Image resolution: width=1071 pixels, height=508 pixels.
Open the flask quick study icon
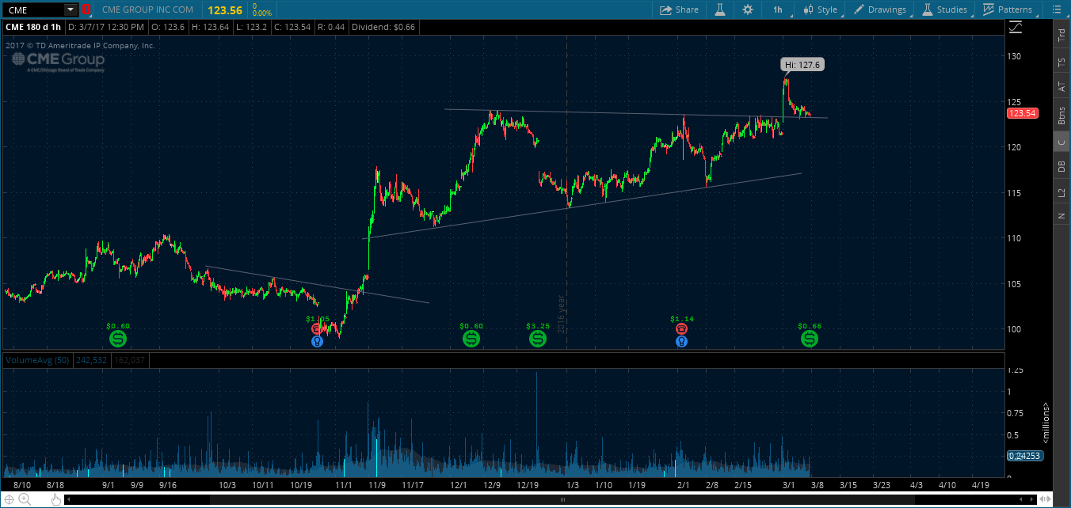tap(720, 9)
